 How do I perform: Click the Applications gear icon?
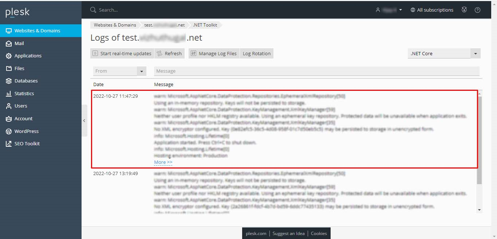click(9, 56)
